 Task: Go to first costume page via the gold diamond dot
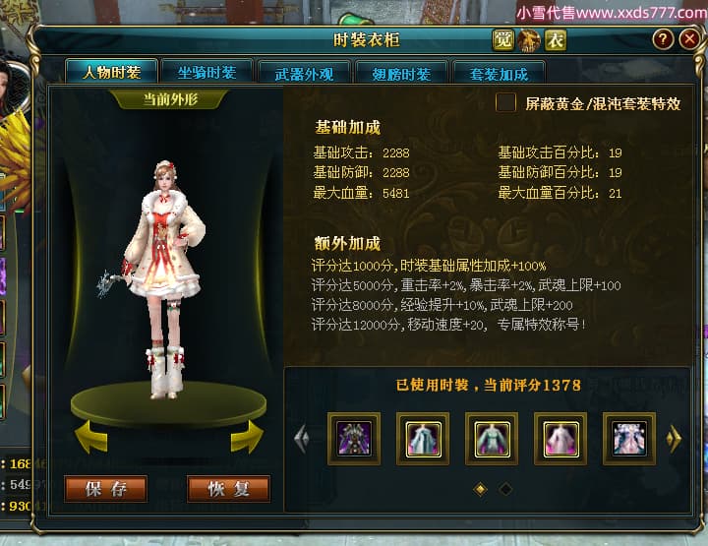pos(481,489)
